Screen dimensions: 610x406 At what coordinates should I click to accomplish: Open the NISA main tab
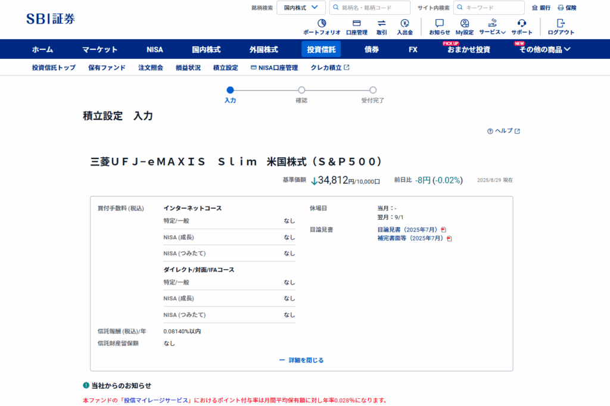pyautogui.click(x=154, y=49)
